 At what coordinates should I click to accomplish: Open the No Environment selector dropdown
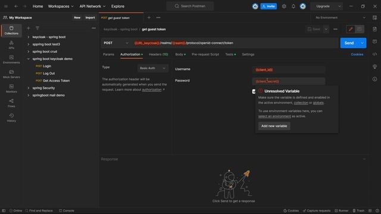click(x=340, y=17)
